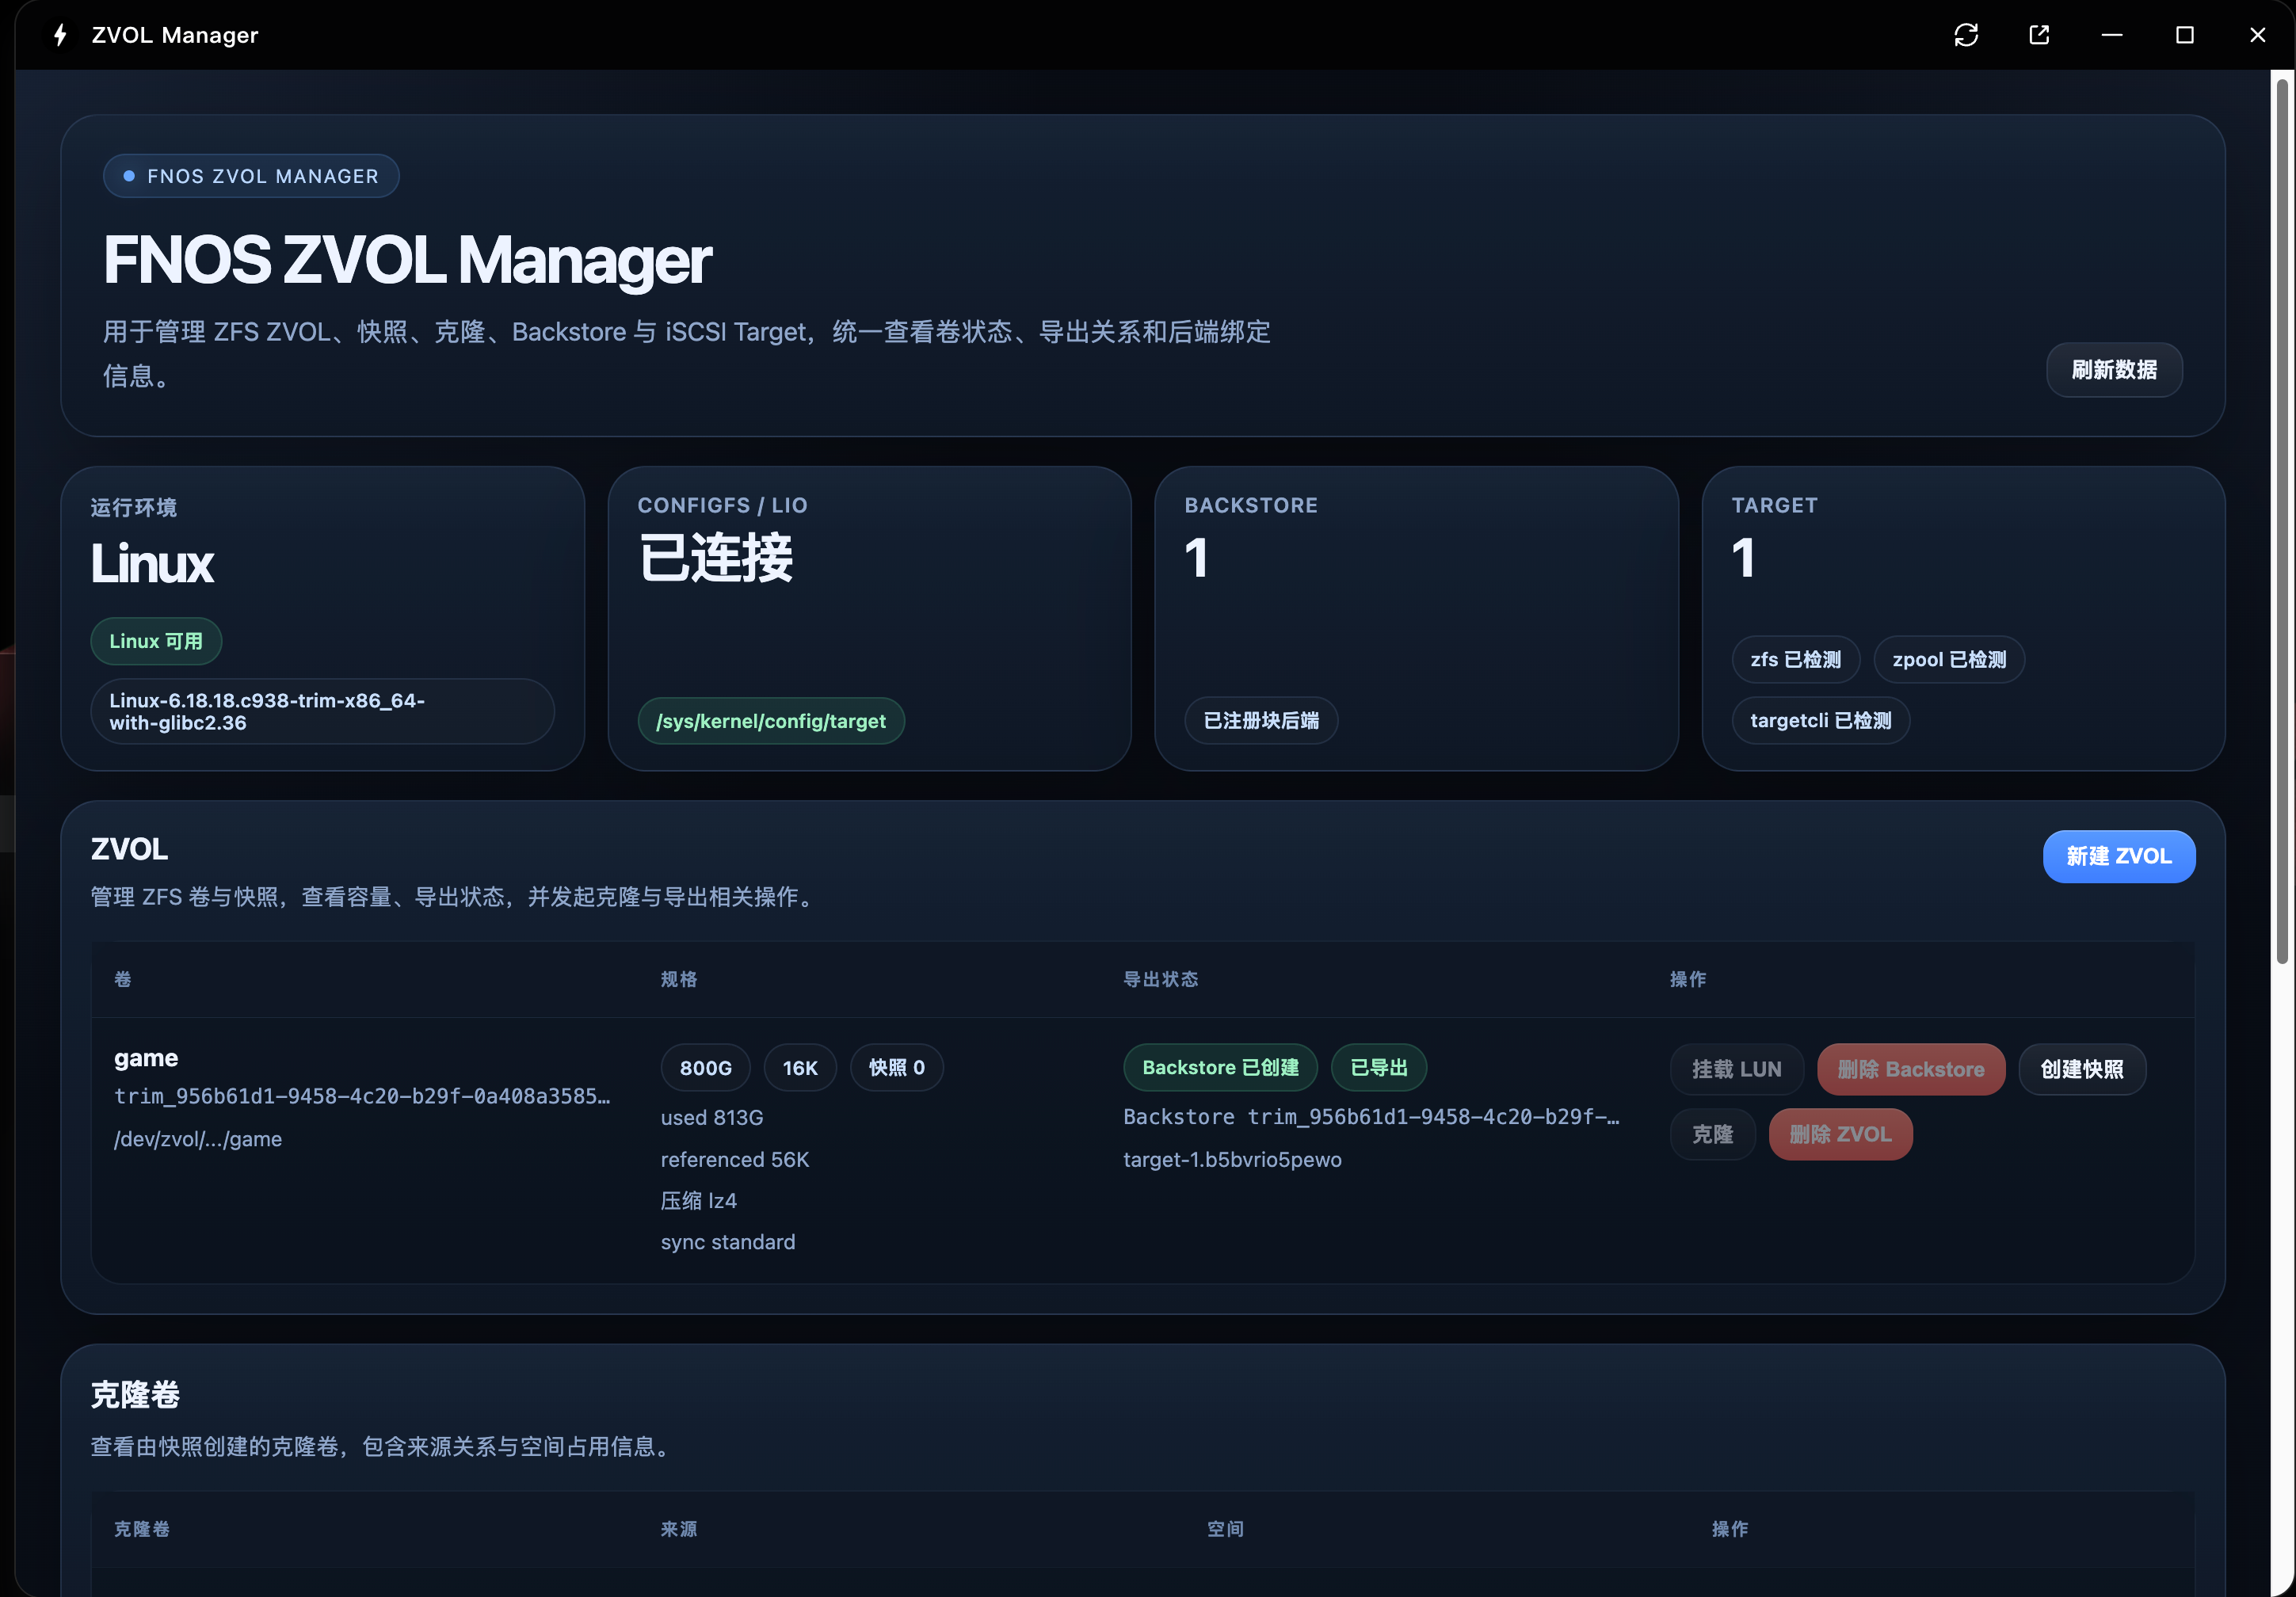Screen dimensions: 2296x1597
Task: Click the lightning bolt app icon
Action: [x=60, y=35]
